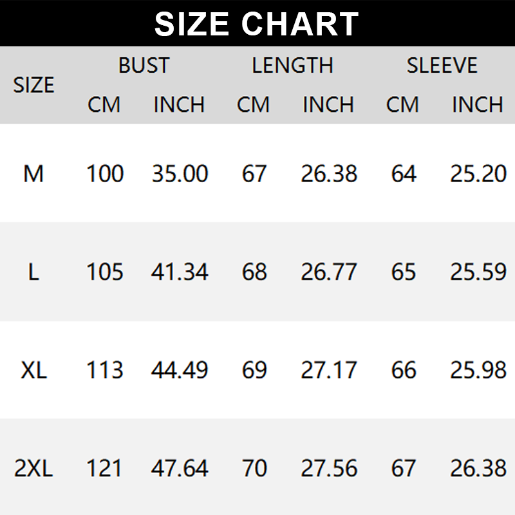Select sleeve inch value 25.98

[478, 370]
